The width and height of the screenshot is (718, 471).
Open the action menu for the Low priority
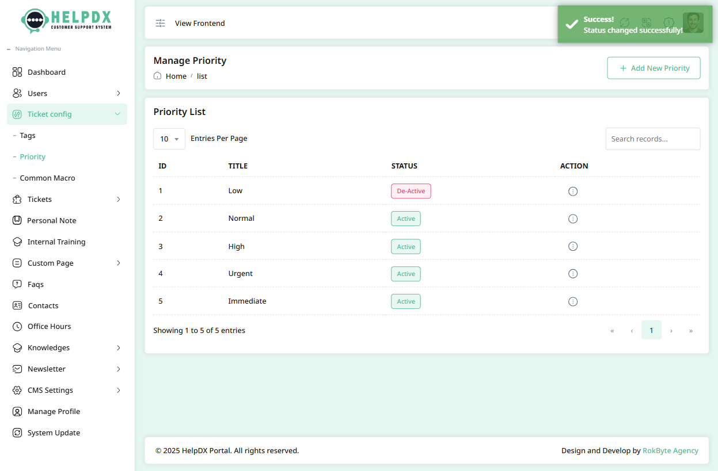pyautogui.click(x=573, y=190)
